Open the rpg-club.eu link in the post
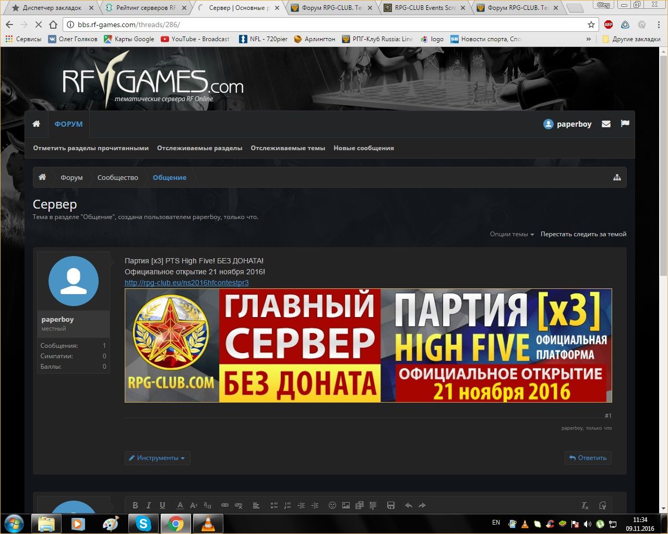Screen dimensions: 668x534 (x=187, y=283)
